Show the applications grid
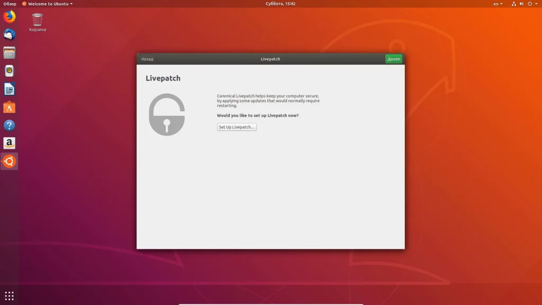Image resolution: width=542 pixels, height=305 pixels. click(10, 295)
